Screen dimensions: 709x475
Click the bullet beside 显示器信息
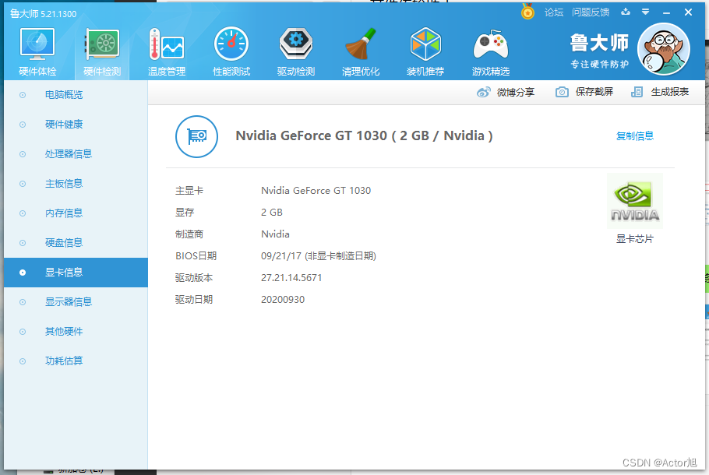23,302
